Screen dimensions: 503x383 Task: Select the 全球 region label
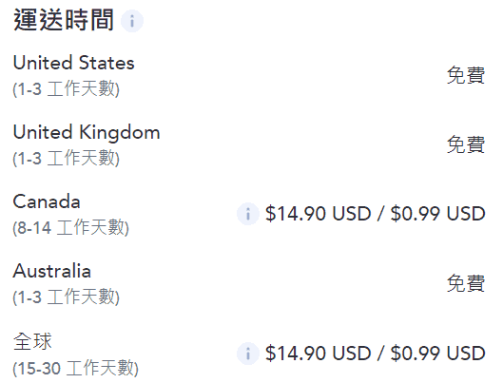32,341
